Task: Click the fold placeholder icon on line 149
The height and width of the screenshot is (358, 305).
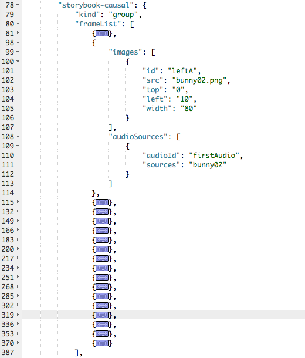Action: (x=102, y=221)
